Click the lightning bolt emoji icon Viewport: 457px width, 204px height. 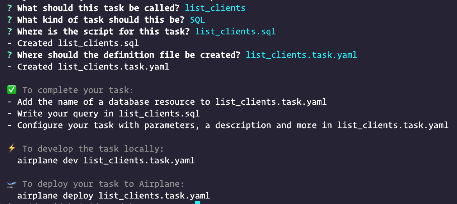[x=12, y=149]
